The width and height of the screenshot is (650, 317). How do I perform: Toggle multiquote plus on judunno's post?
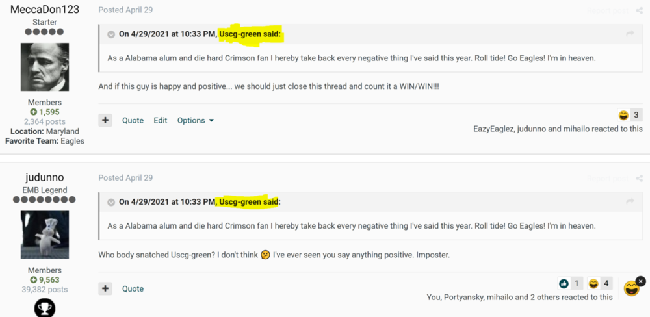point(106,288)
